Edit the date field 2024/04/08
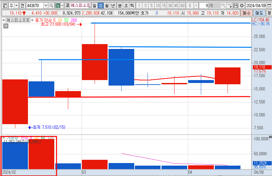272x176 pixels. tap(256, 6)
